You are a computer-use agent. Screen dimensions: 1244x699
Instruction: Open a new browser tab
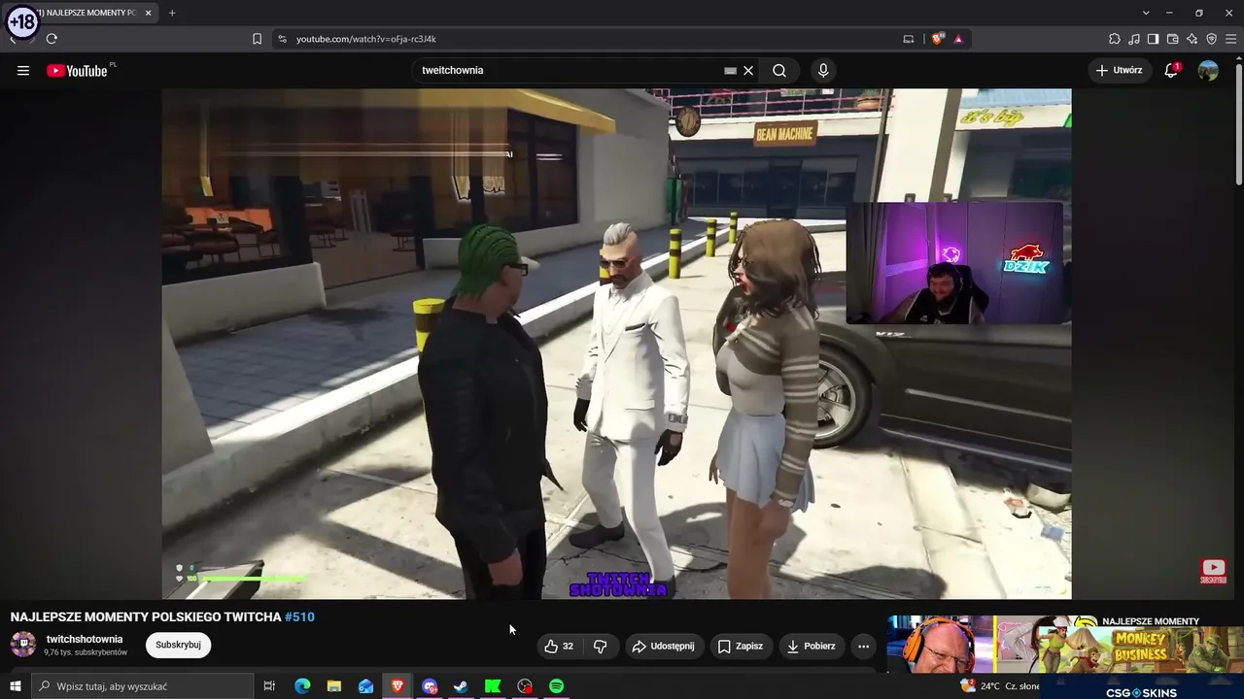coord(172,13)
